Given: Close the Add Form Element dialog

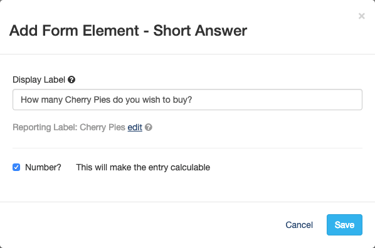Looking at the screenshot, I should click(x=362, y=16).
